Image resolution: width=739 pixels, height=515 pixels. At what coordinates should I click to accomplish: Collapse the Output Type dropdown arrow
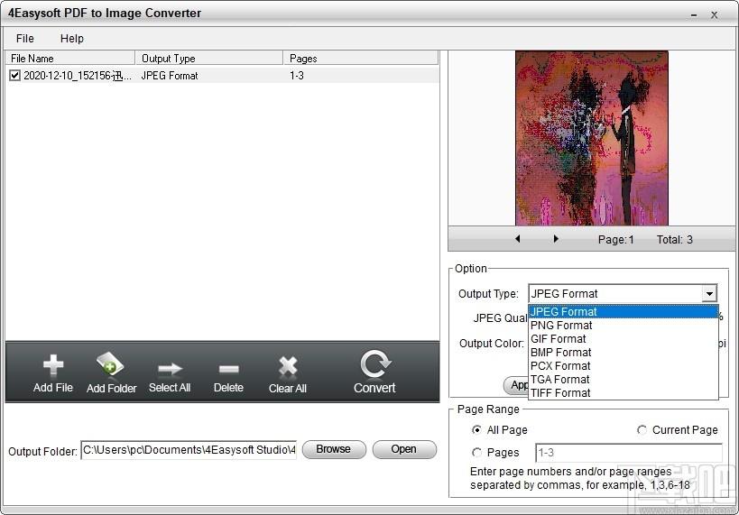pos(709,293)
